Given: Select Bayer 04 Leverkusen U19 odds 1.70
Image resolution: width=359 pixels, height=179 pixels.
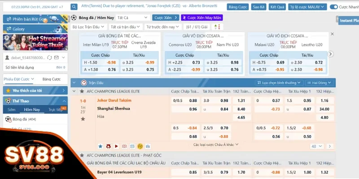Looking at the screenshot, I should tap(241, 172).
